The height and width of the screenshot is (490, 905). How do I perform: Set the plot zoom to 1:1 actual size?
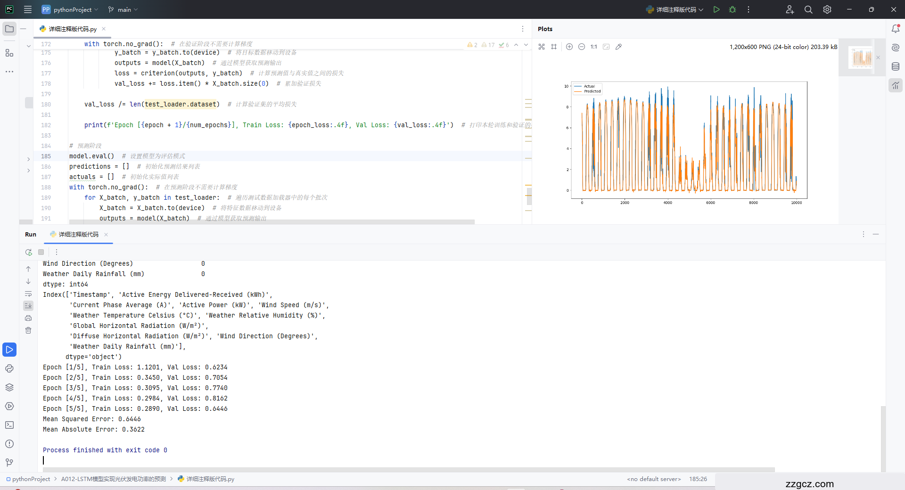[593, 47]
